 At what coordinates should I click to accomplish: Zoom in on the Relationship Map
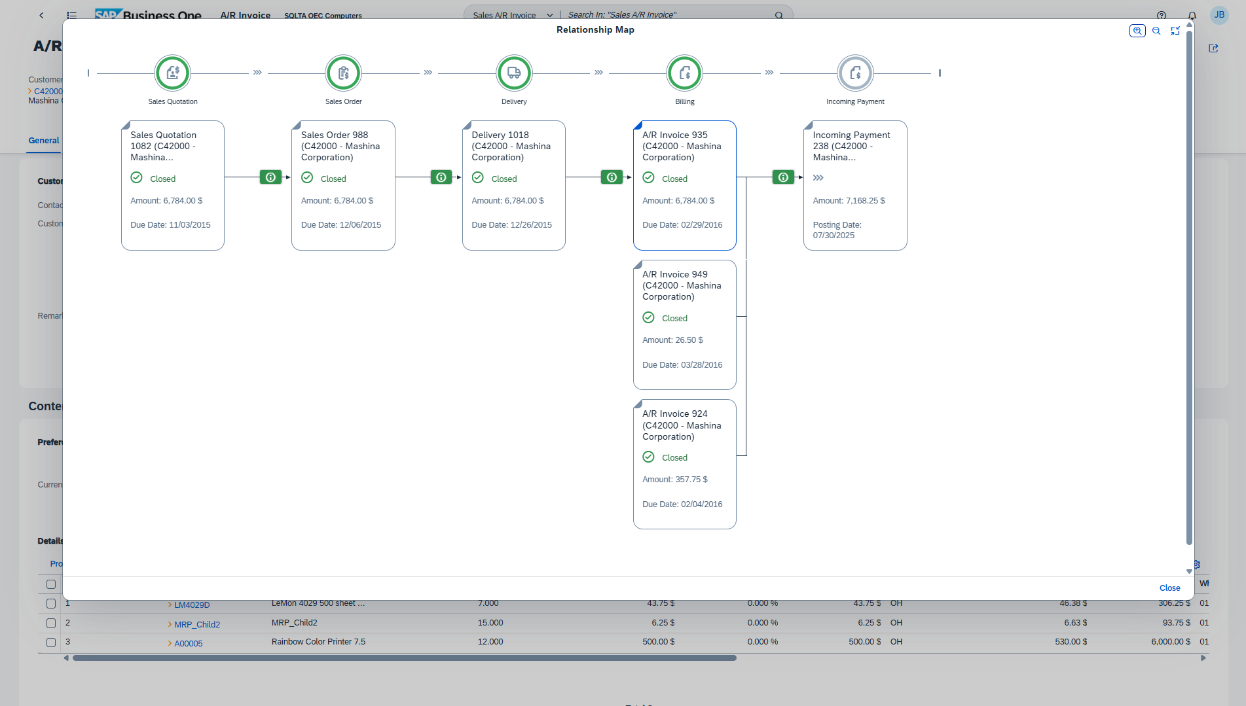(1137, 31)
